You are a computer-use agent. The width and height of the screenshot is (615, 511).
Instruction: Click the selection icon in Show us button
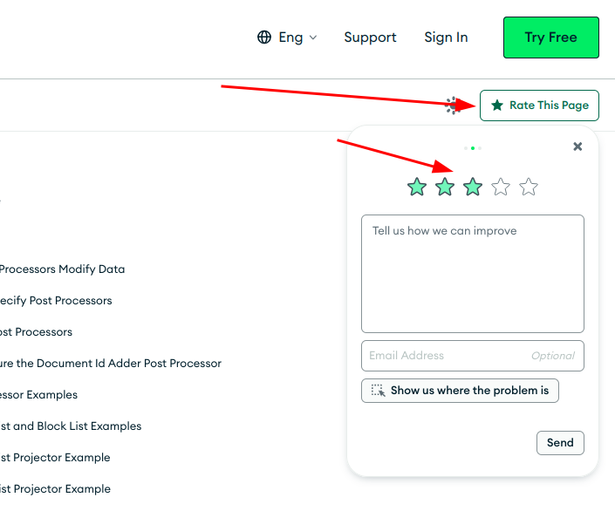(x=378, y=391)
